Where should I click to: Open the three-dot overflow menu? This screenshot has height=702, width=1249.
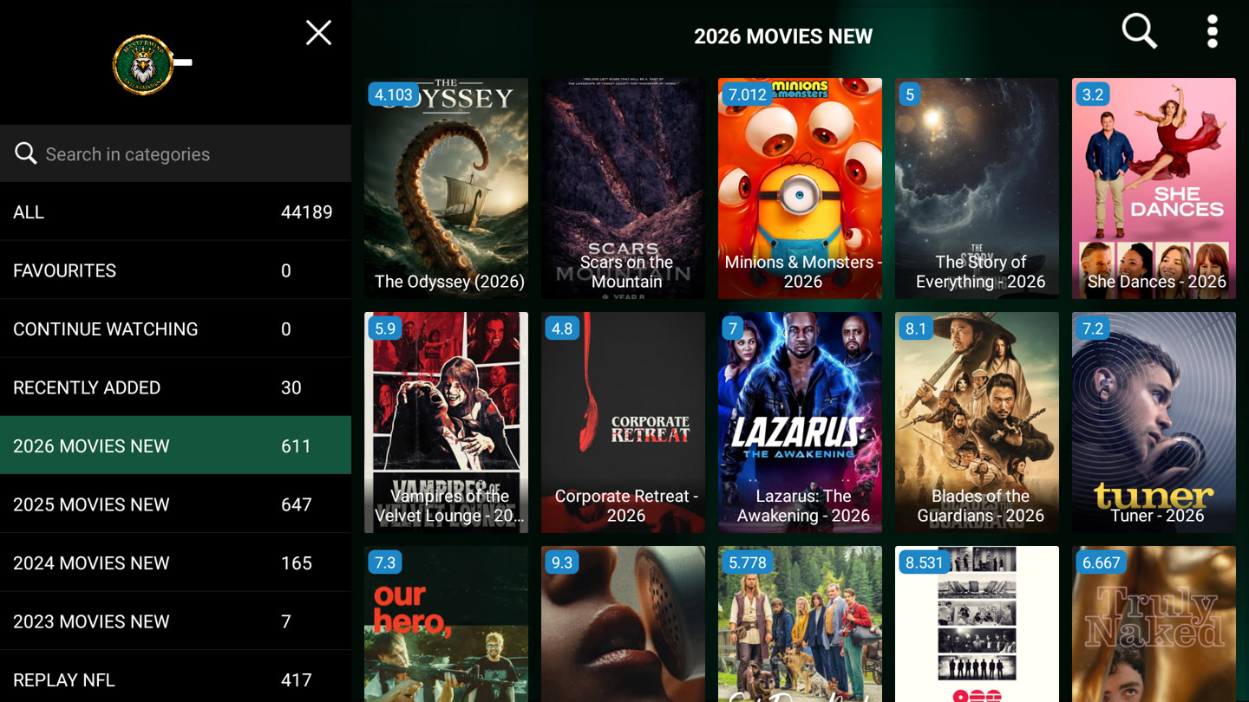click(1212, 31)
